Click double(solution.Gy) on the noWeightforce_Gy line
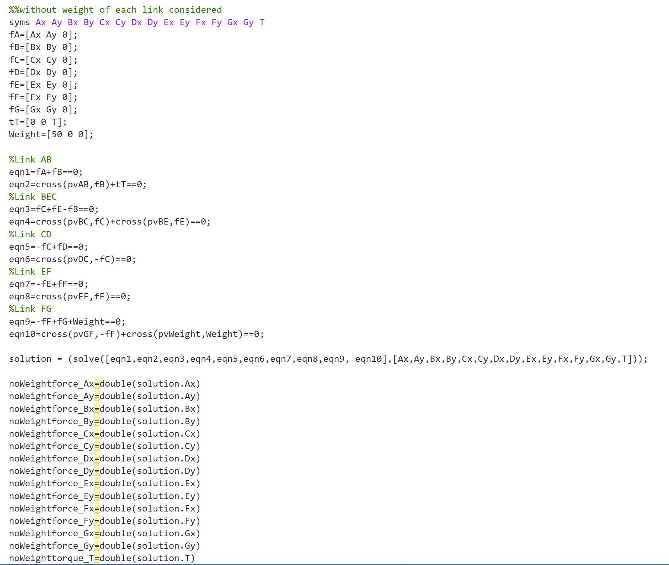Screen dimensions: 669x565 pyautogui.click(x=149, y=546)
